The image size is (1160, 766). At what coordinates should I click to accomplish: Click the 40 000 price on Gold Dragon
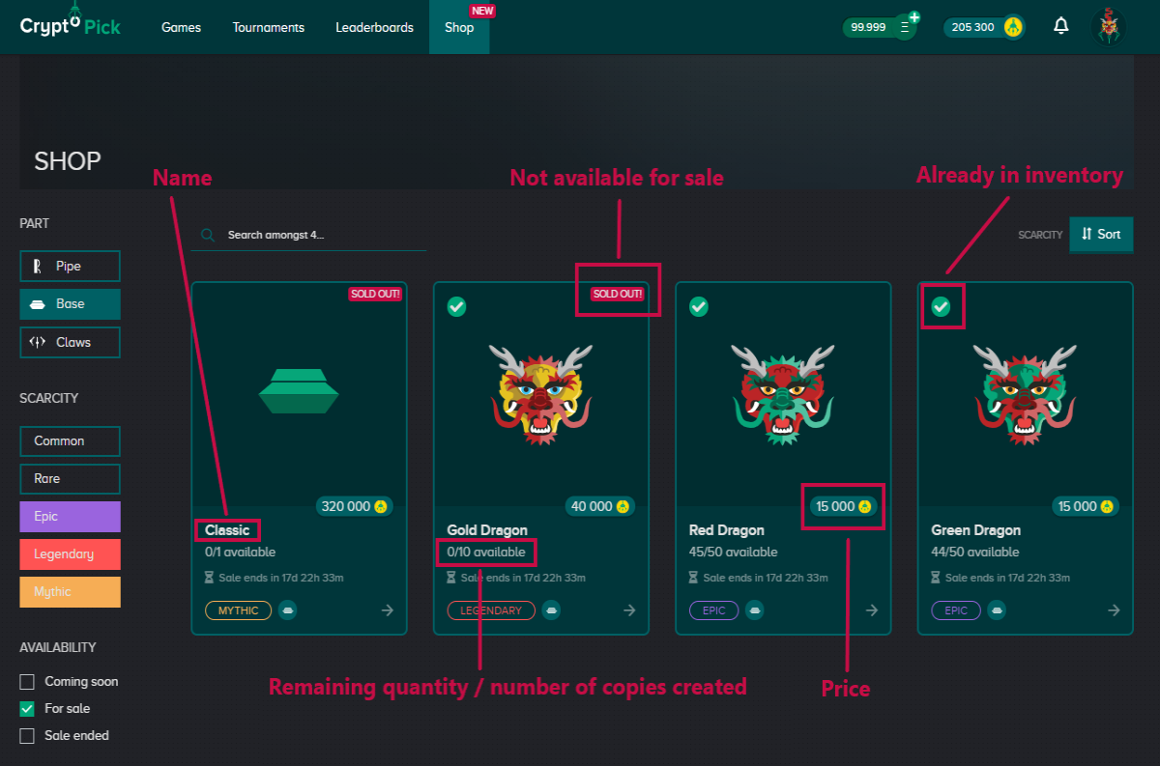pyautogui.click(x=600, y=506)
